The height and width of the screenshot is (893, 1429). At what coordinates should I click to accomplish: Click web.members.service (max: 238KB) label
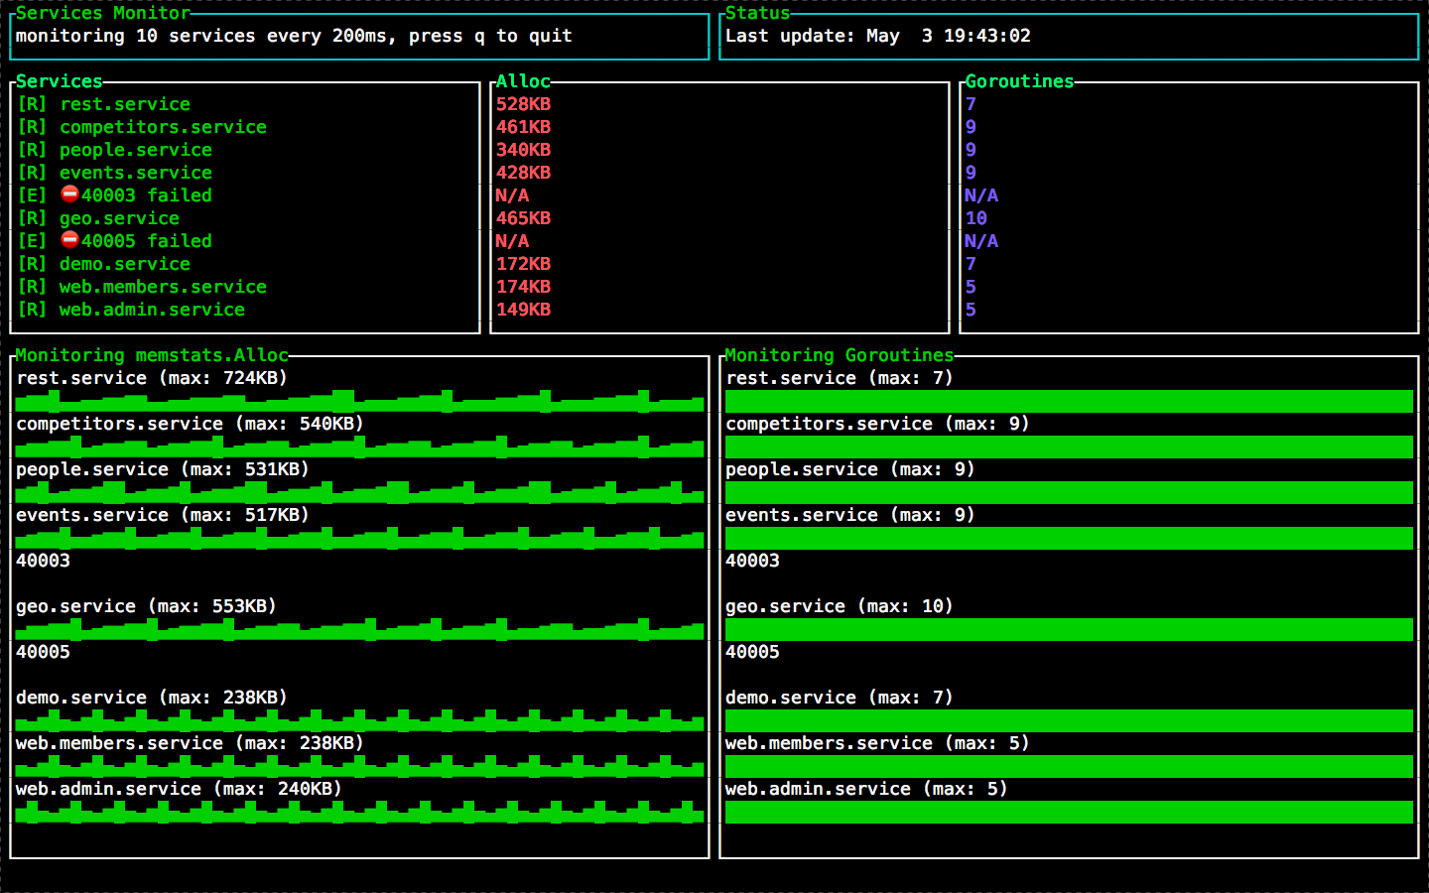pos(190,743)
